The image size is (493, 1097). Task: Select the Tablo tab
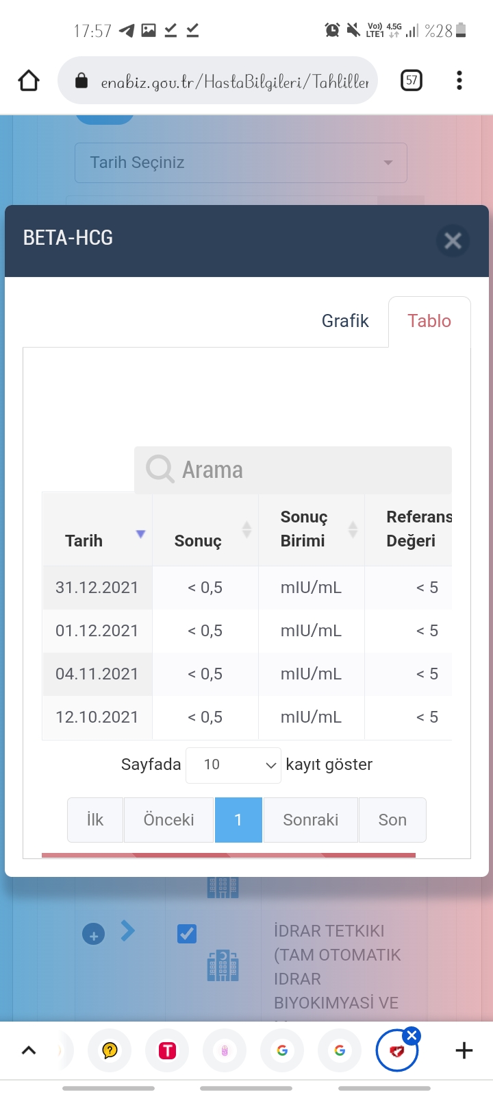(429, 321)
